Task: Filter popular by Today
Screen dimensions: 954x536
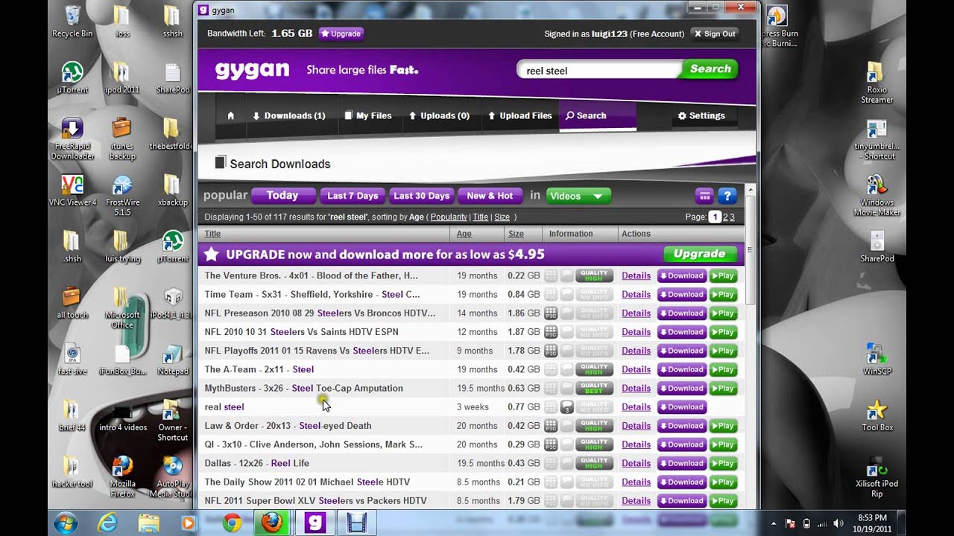Action: [x=282, y=196]
